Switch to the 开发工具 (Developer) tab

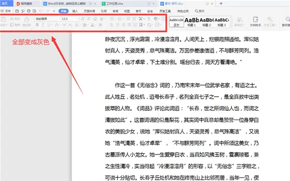(x=165, y=11)
